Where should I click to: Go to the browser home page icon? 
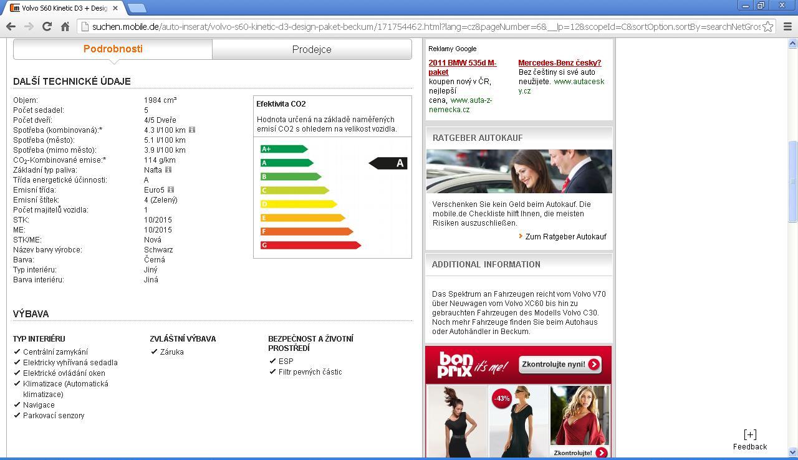(x=65, y=26)
